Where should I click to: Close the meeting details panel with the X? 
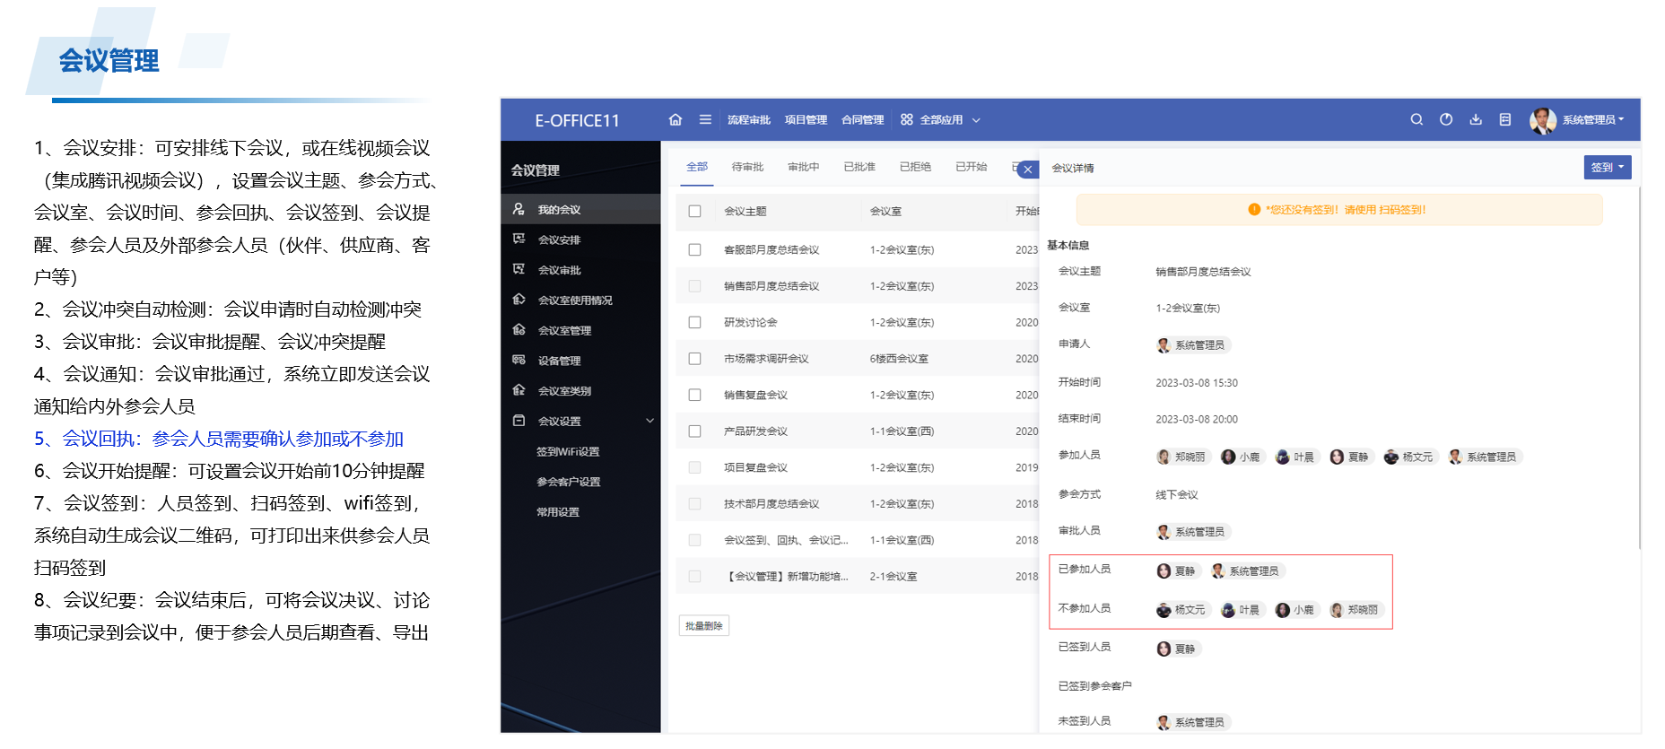[1028, 169]
